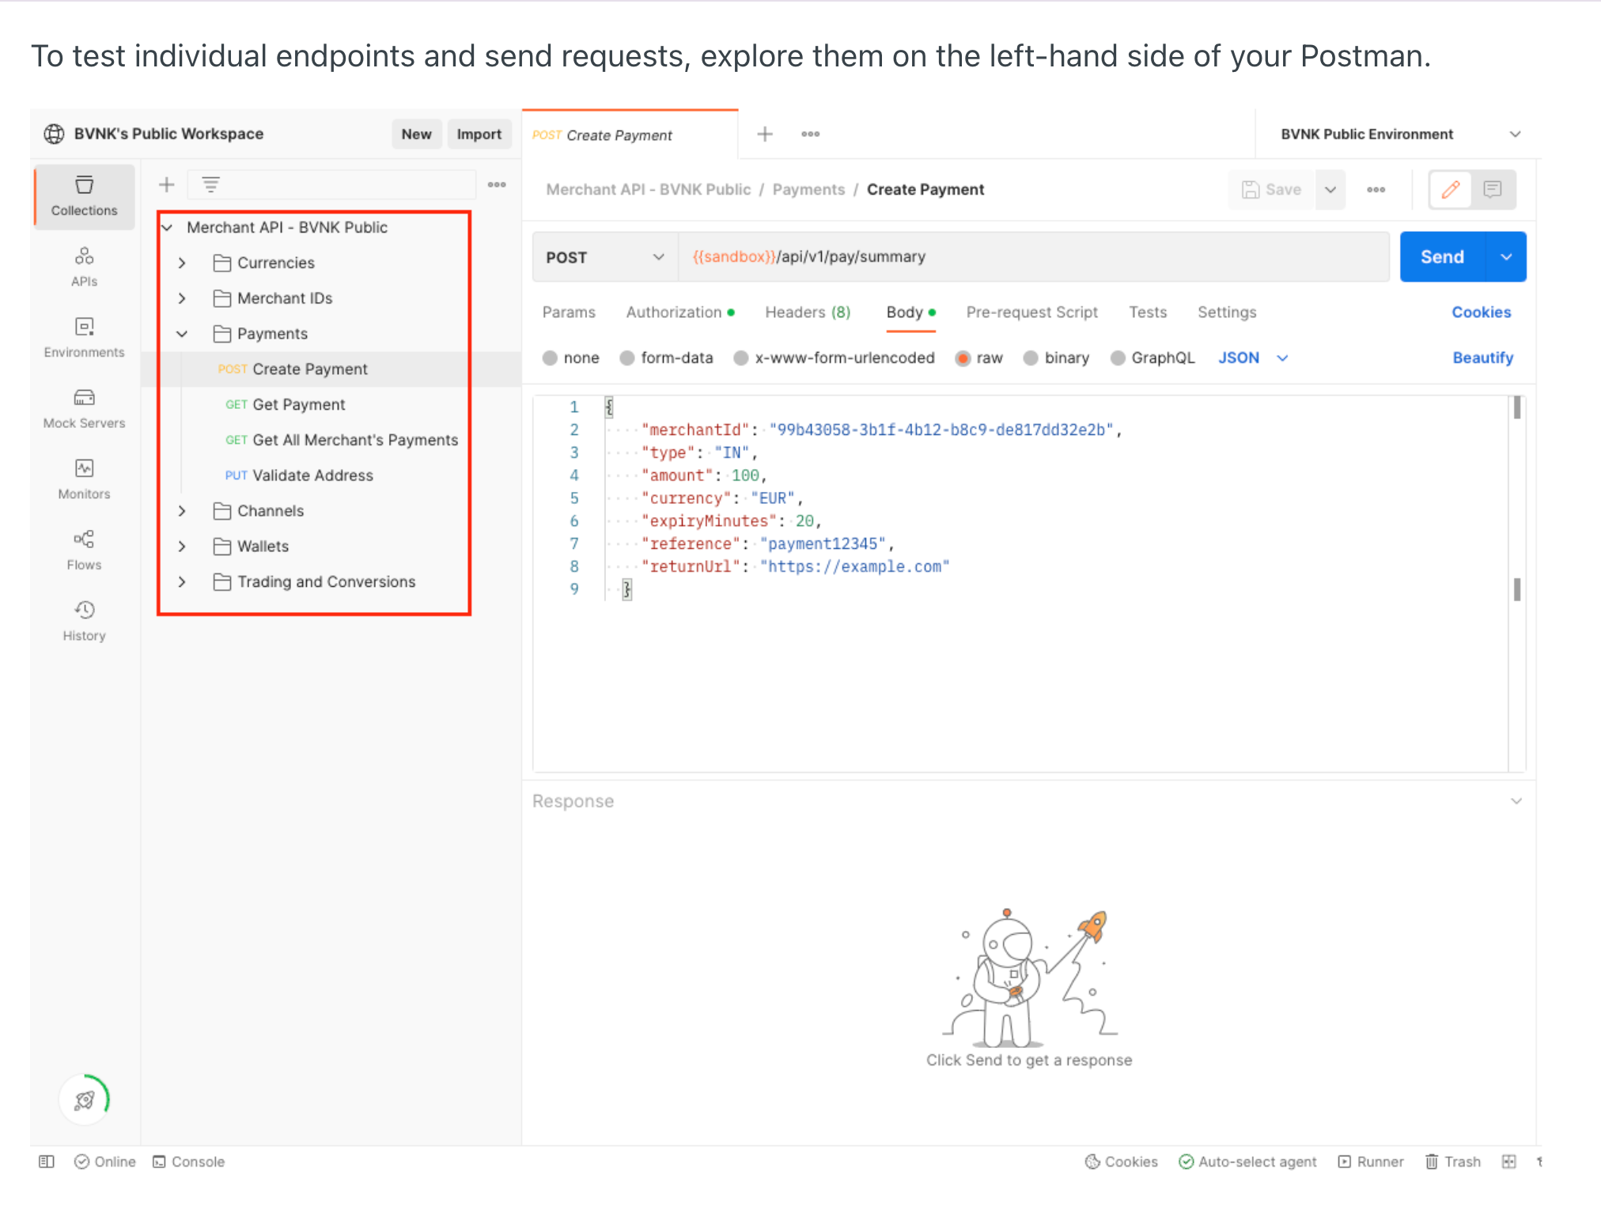Open the Runner from status bar
This screenshot has width=1601, height=1218.
point(1371,1162)
